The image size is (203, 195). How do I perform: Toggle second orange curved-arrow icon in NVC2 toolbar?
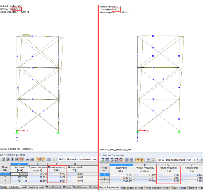142,160
